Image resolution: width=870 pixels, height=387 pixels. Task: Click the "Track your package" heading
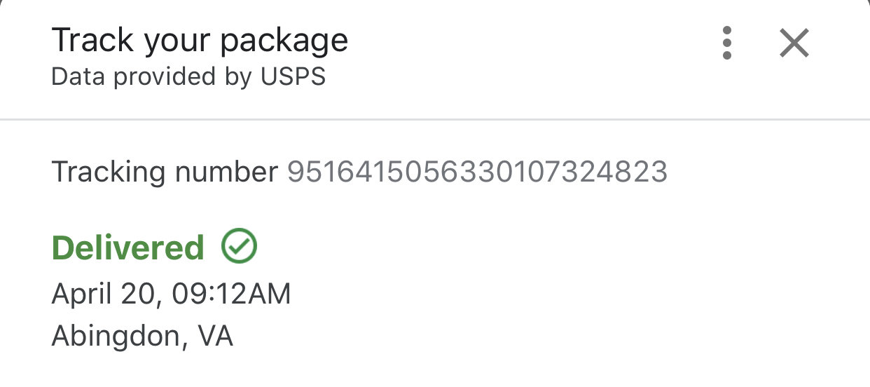click(x=200, y=40)
